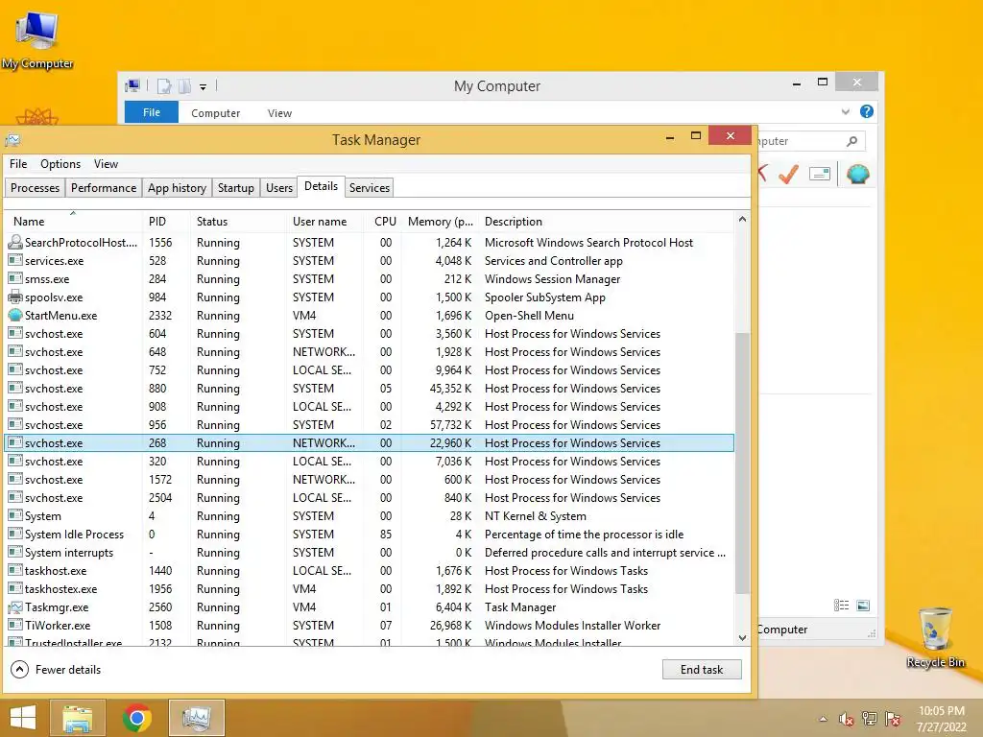The image size is (983, 737).
Task: Select the System Idle Process row
Action: coord(370,535)
